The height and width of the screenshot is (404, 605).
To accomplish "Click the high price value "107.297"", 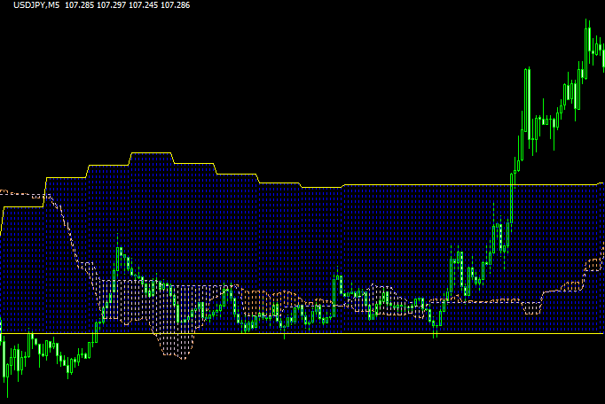I will [111, 5].
